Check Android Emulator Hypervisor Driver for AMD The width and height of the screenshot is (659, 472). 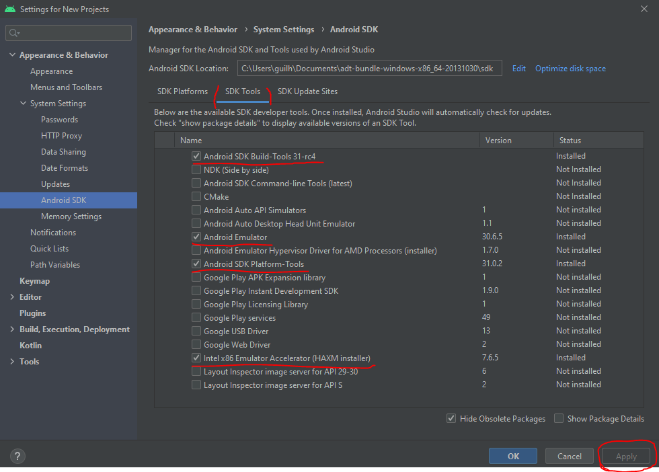[x=196, y=251]
